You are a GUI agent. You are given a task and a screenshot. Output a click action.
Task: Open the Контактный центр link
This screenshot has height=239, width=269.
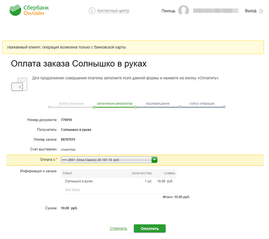tap(113, 11)
